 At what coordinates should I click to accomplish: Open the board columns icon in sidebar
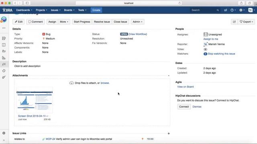4,45
